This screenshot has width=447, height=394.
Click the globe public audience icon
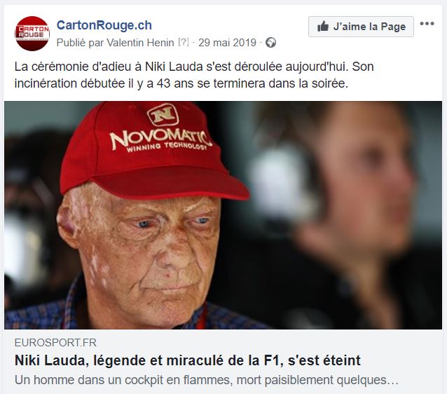click(270, 43)
